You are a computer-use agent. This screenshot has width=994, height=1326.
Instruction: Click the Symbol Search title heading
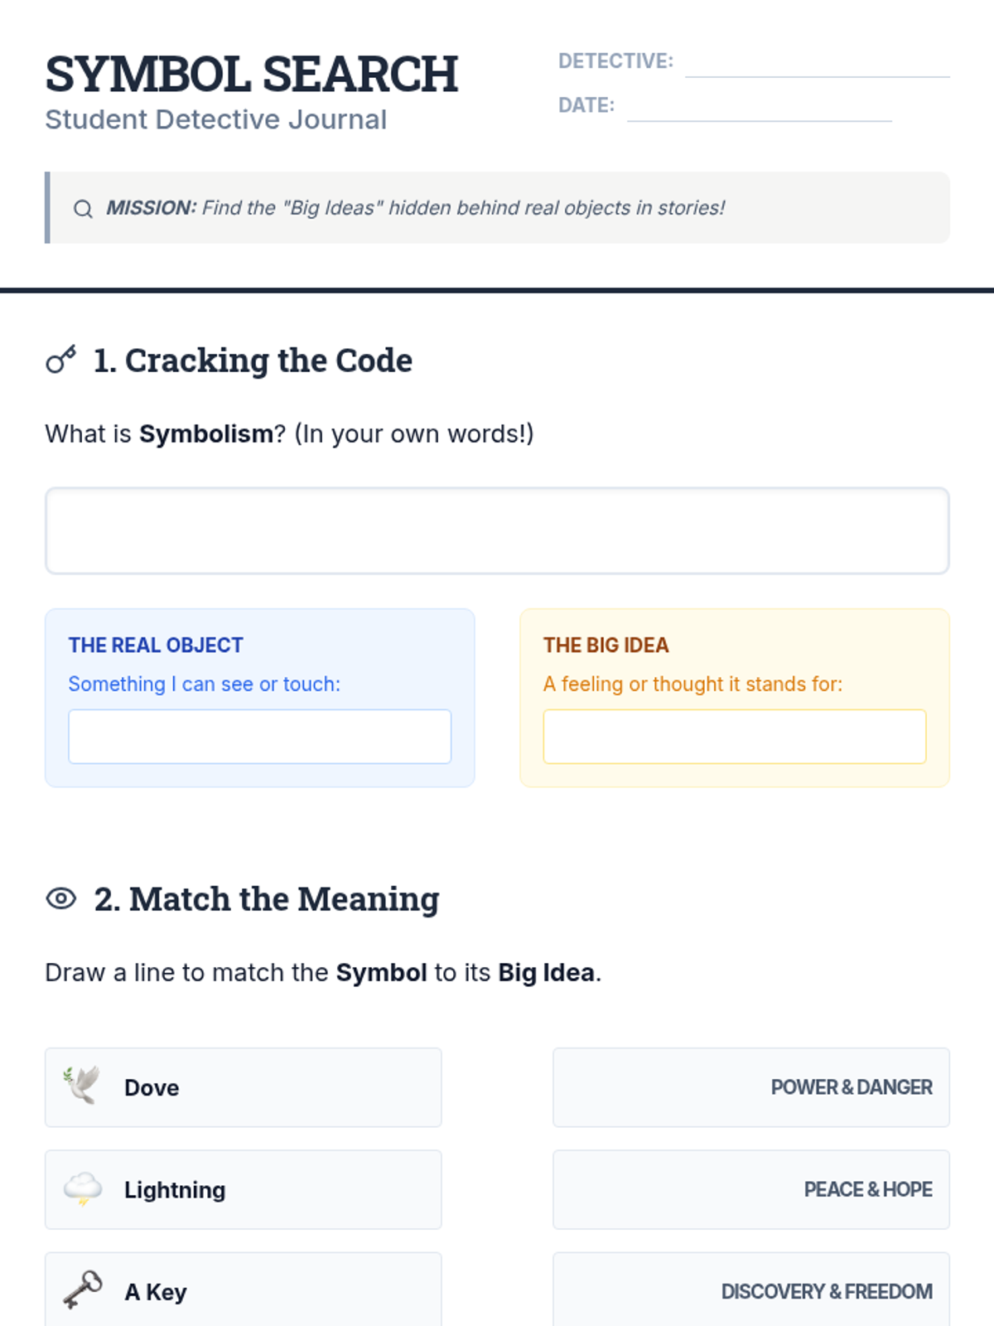pyautogui.click(x=252, y=75)
